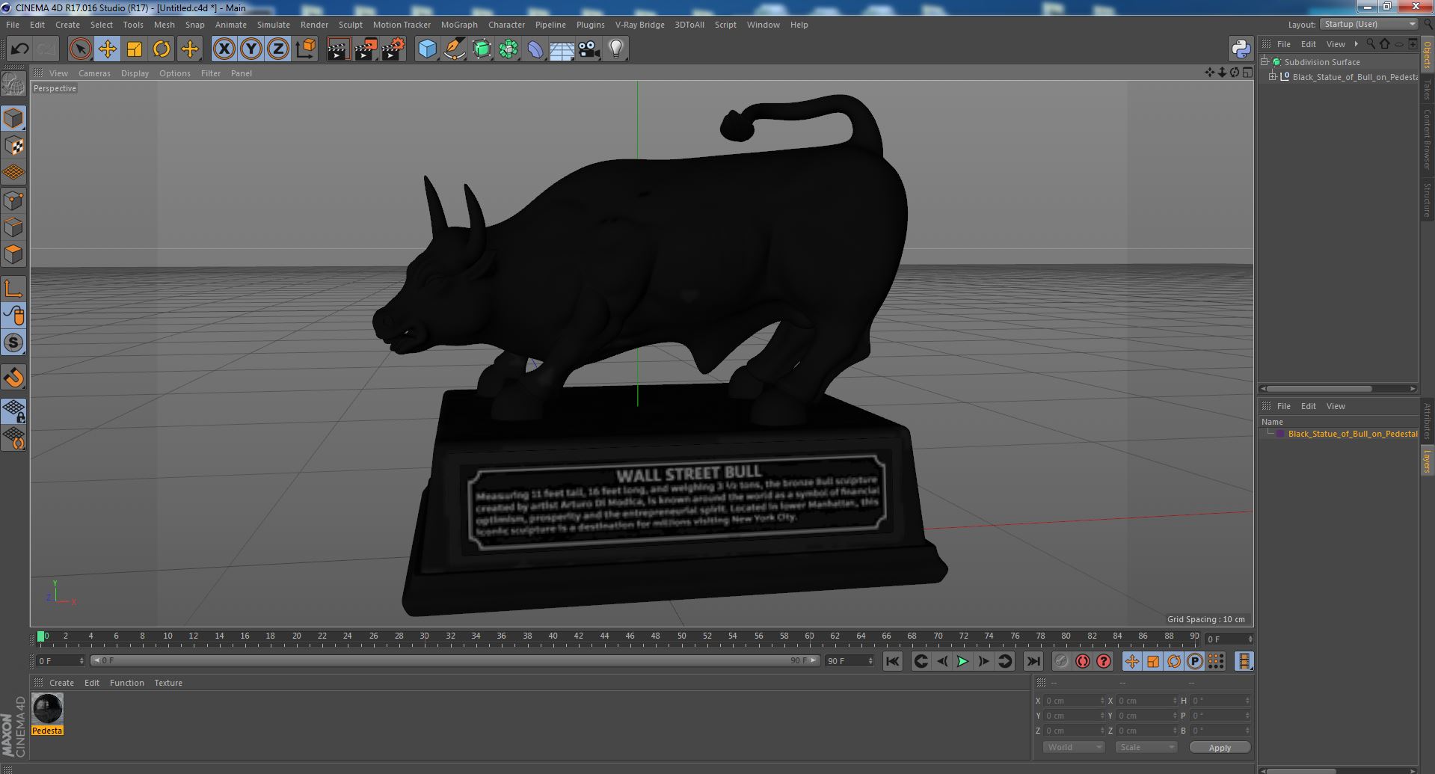Click the Record Active Objects button
Image resolution: width=1435 pixels, height=774 pixels.
pyautogui.click(x=1061, y=661)
